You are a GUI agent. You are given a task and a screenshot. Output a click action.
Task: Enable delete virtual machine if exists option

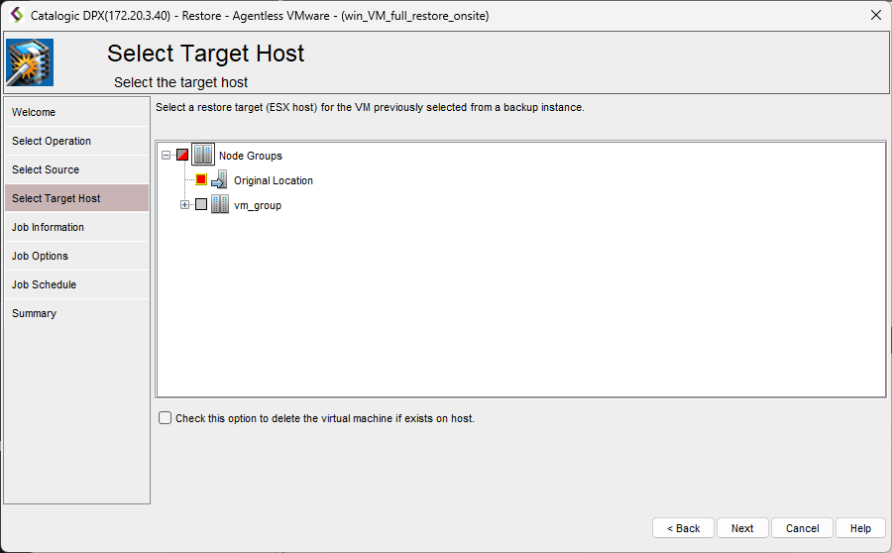pos(166,418)
